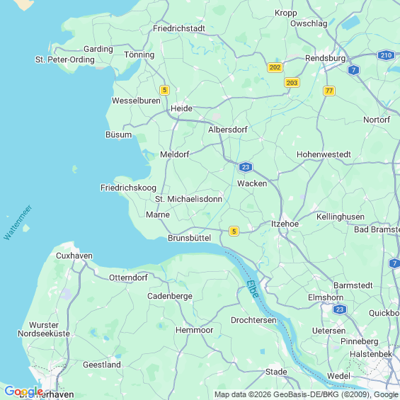Click the yellow 5 shield near Wesselburen
The width and height of the screenshot is (400, 400).
pyautogui.click(x=164, y=90)
